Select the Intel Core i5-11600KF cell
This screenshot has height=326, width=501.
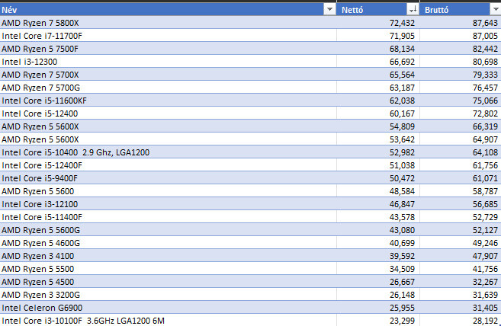pyautogui.click(x=168, y=101)
